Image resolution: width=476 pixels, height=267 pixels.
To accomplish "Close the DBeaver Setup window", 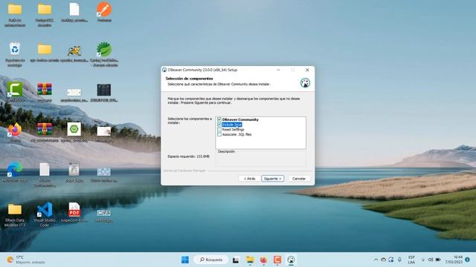I will [x=307, y=70].
